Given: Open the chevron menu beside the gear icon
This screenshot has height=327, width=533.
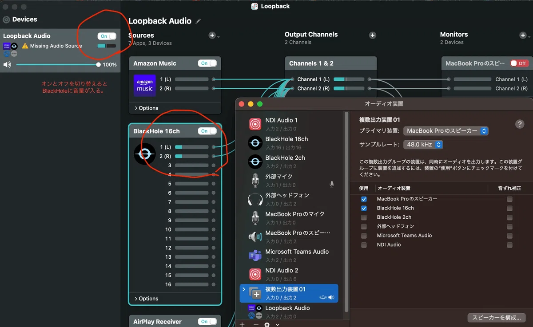Looking at the screenshot, I should click(278, 325).
